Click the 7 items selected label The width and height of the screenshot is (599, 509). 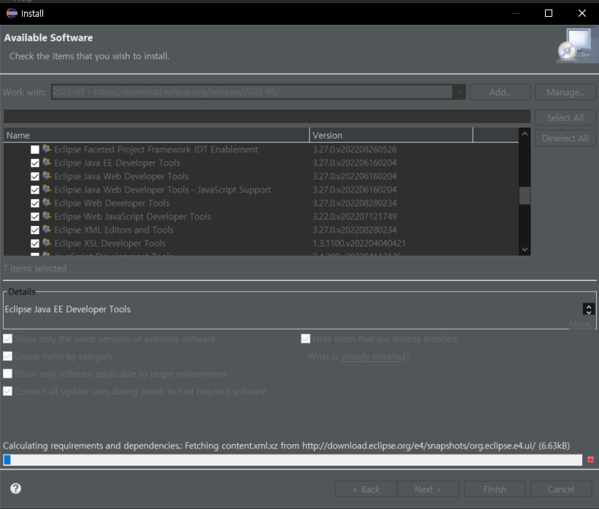tap(35, 268)
